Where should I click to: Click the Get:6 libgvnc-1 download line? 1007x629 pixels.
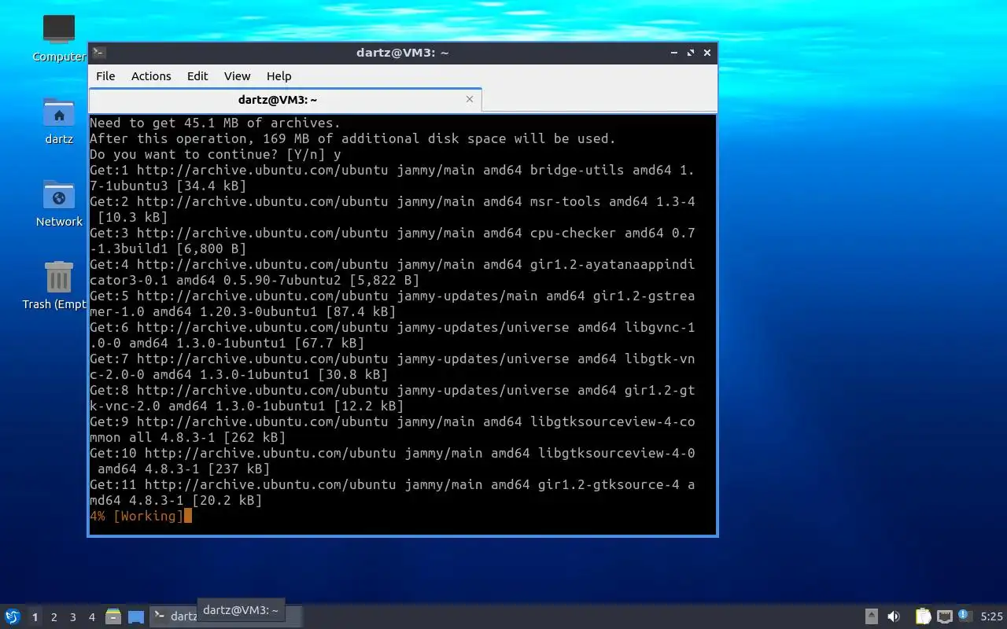point(392,335)
